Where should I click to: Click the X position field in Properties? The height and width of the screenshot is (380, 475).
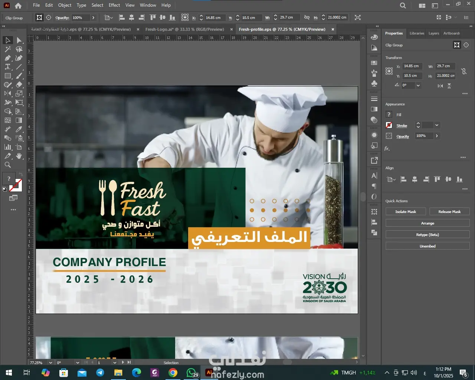tap(413, 66)
